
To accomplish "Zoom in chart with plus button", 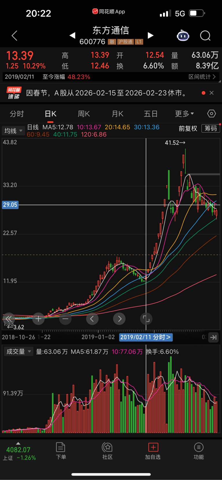I will tap(38, 319).
